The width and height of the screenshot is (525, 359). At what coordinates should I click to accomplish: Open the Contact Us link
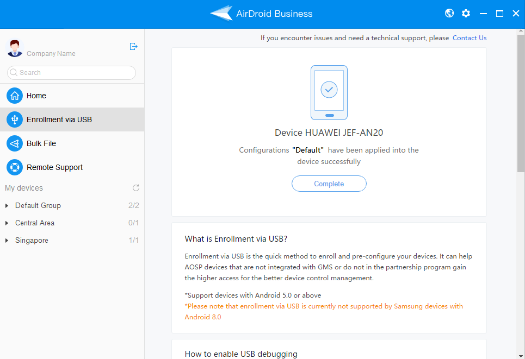coord(470,38)
